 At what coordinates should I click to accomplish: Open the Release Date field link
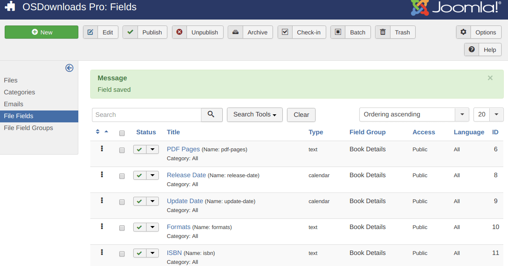[186, 175]
